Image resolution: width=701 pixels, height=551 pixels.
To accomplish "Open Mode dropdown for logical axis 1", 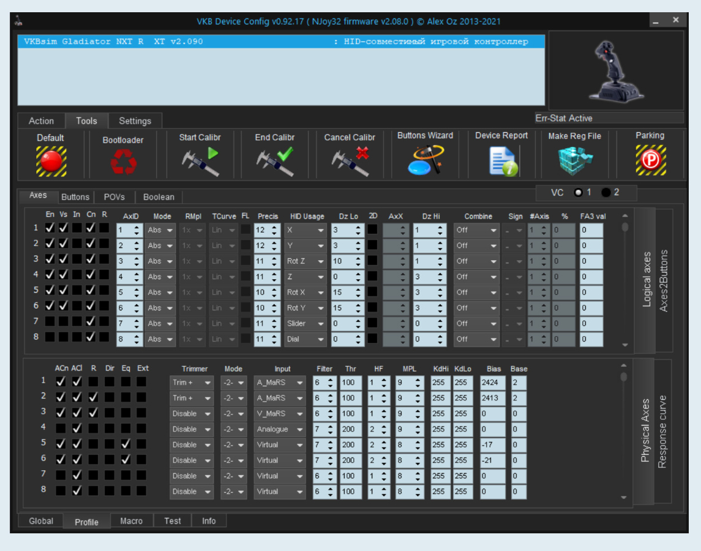I will (x=160, y=230).
